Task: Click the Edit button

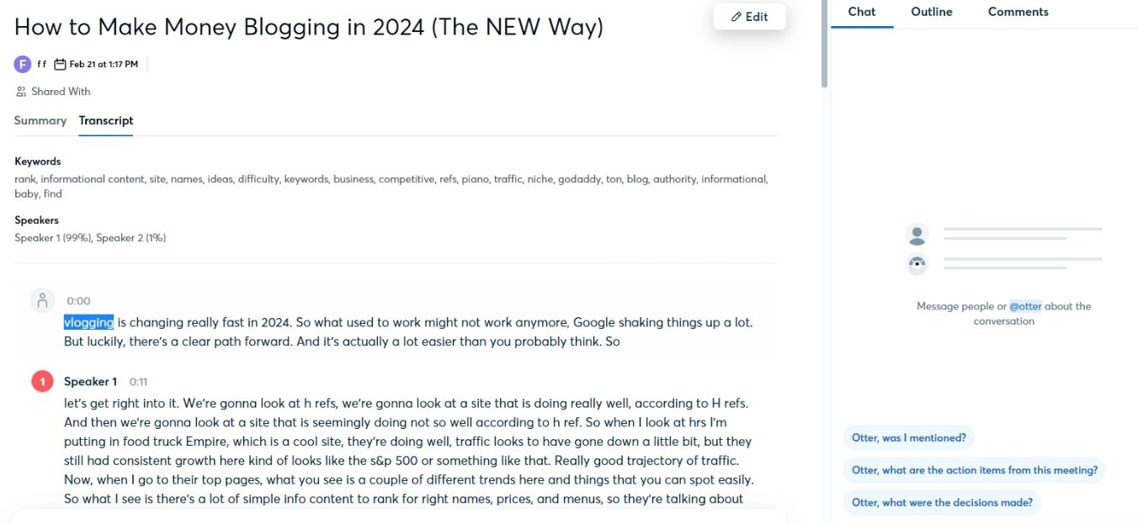Action: (749, 17)
